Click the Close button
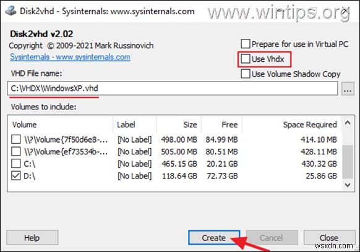Screen dimensions: 360x252 [x=329, y=238]
